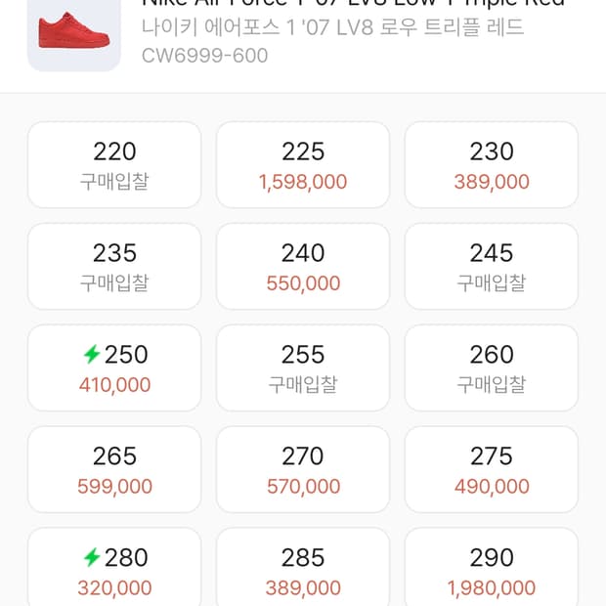Select size 220 purchase bid option

pyautogui.click(x=114, y=165)
